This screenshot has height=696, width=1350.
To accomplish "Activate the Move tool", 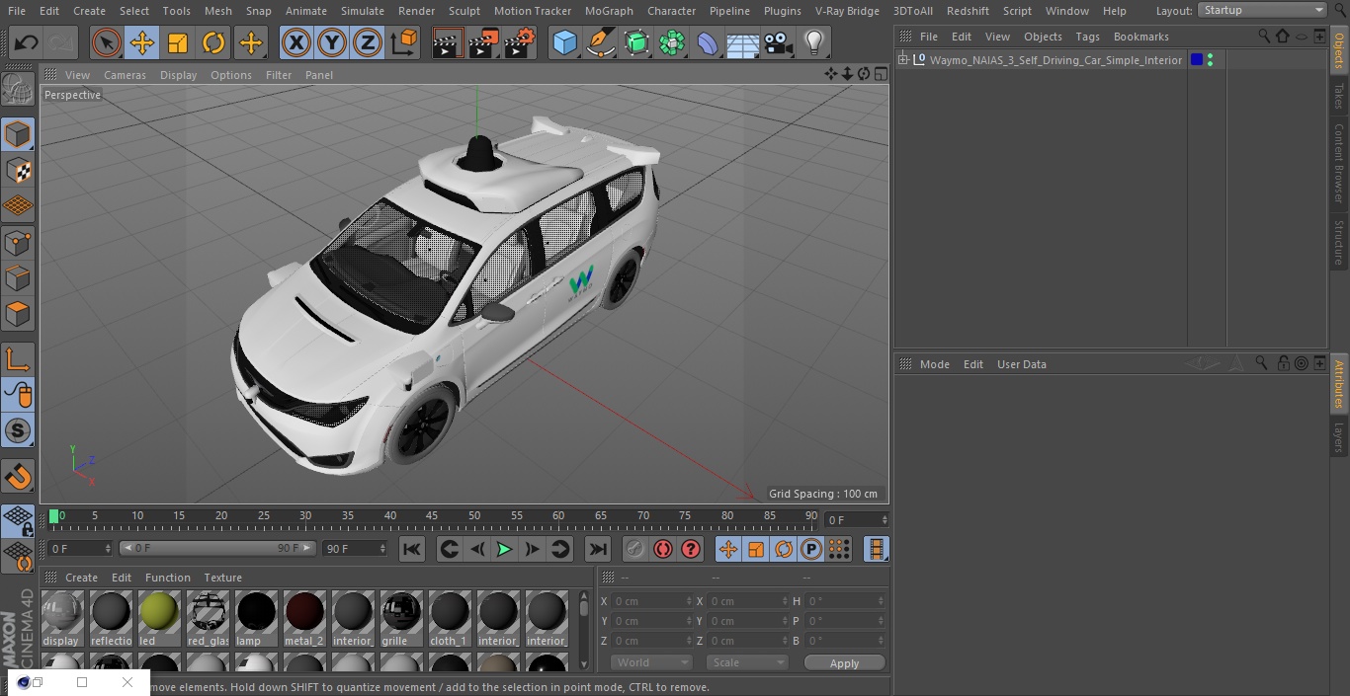I will click(142, 42).
